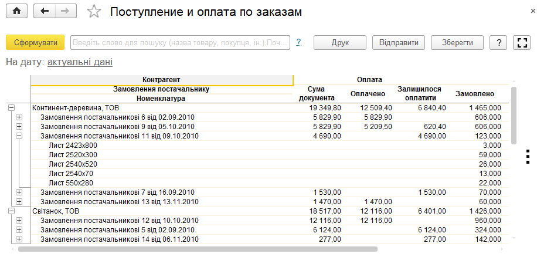Click the Сформувати button
The width and height of the screenshot is (537, 257).
(35, 43)
